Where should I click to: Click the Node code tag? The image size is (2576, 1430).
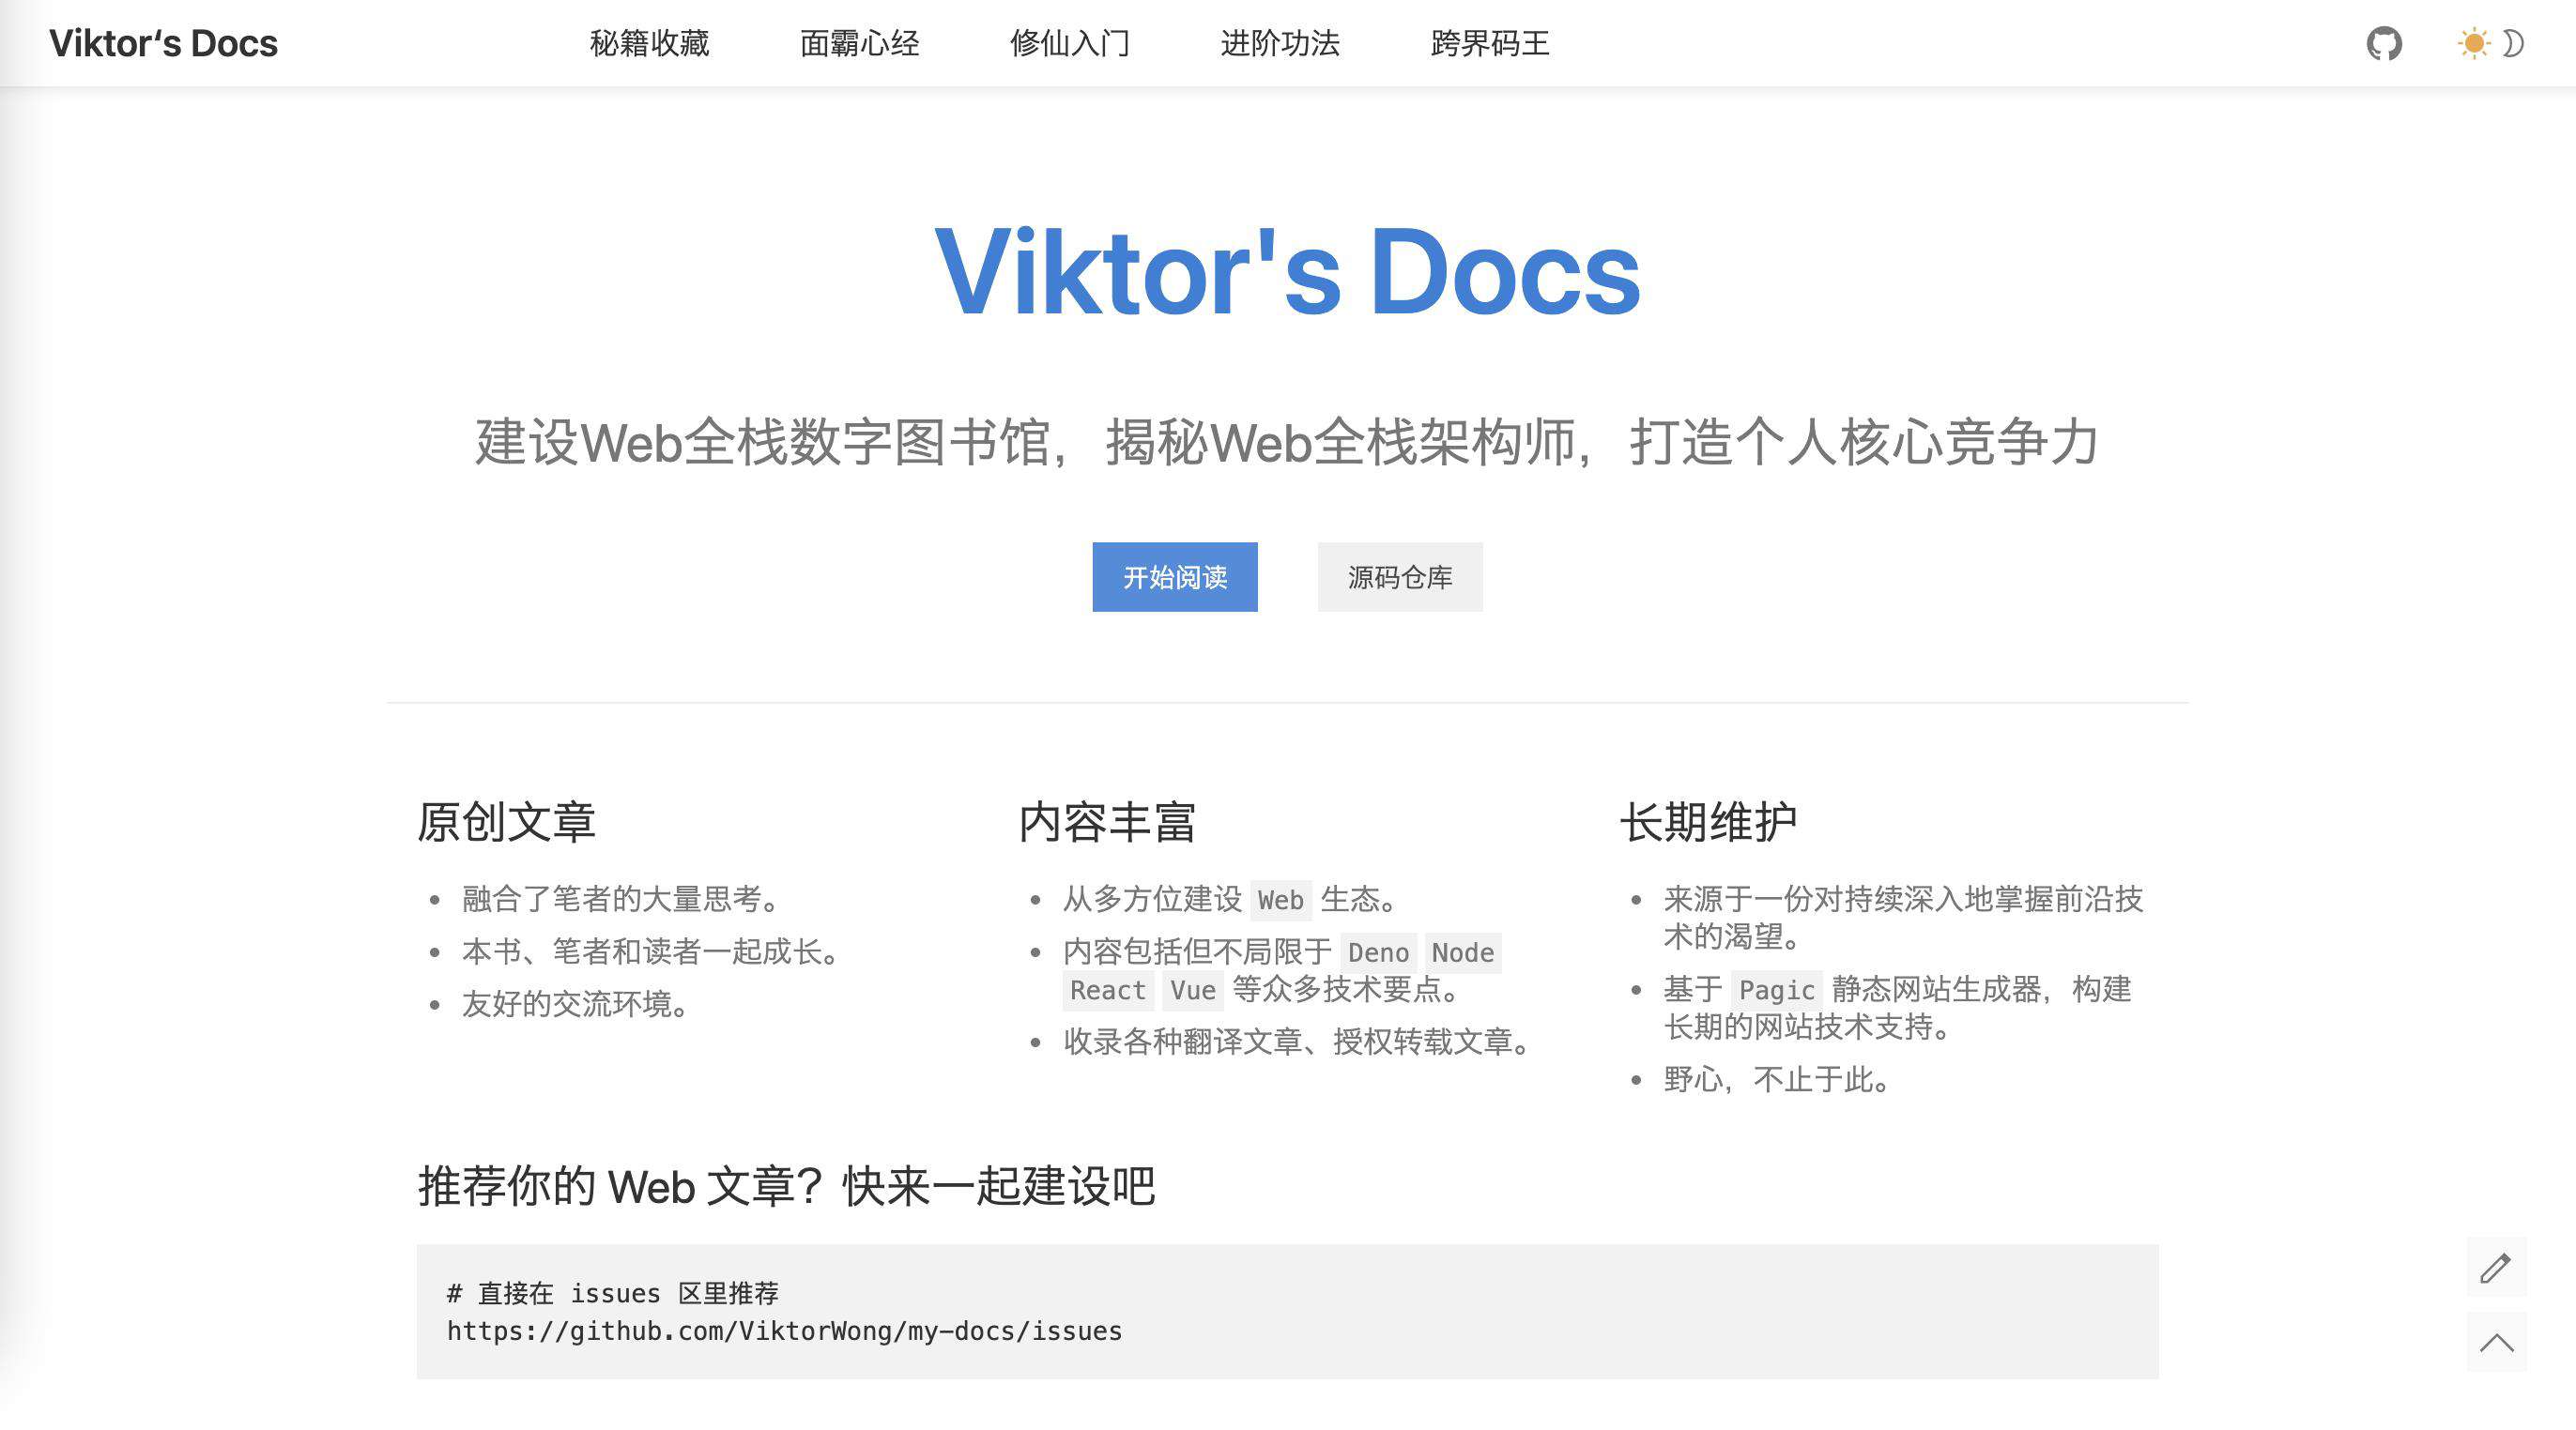tap(1463, 952)
